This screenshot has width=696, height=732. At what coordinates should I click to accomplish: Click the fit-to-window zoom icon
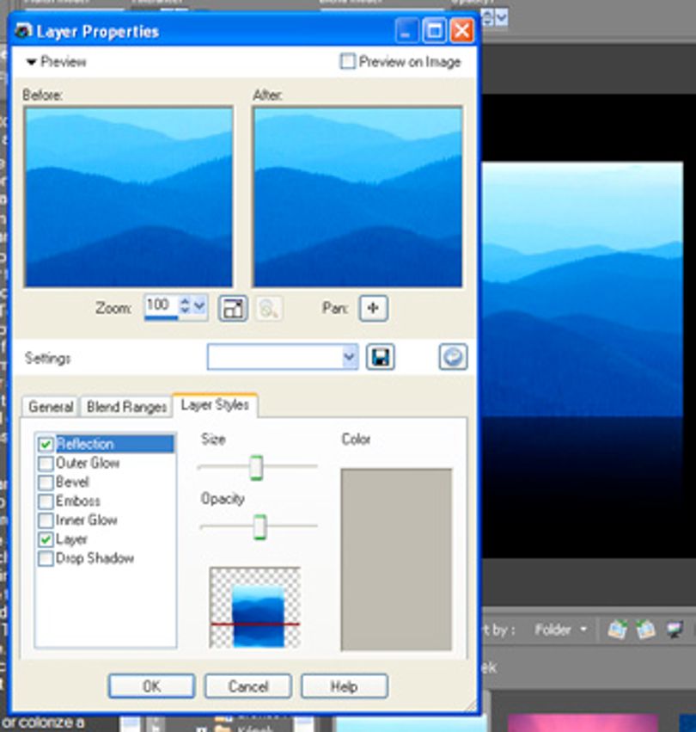click(233, 308)
